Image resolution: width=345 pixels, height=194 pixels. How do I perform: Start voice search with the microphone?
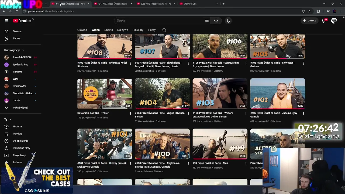228,20
